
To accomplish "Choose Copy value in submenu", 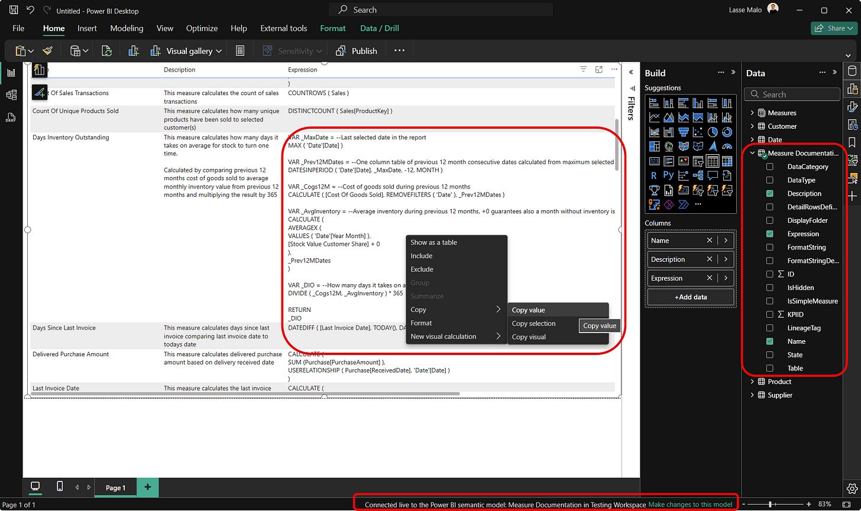I will 558,310.
